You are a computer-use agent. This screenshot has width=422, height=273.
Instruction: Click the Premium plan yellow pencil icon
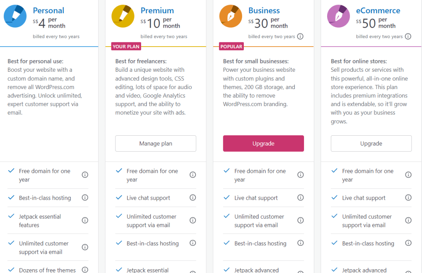(x=123, y=16)
